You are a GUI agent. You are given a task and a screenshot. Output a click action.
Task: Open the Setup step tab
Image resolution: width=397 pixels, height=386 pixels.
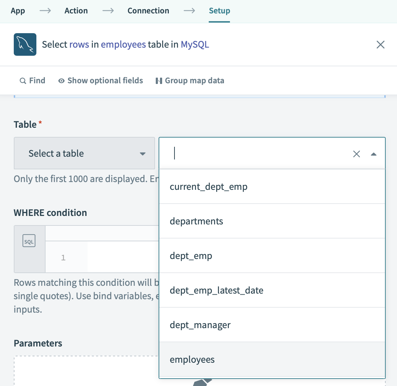tap(219, 11)
